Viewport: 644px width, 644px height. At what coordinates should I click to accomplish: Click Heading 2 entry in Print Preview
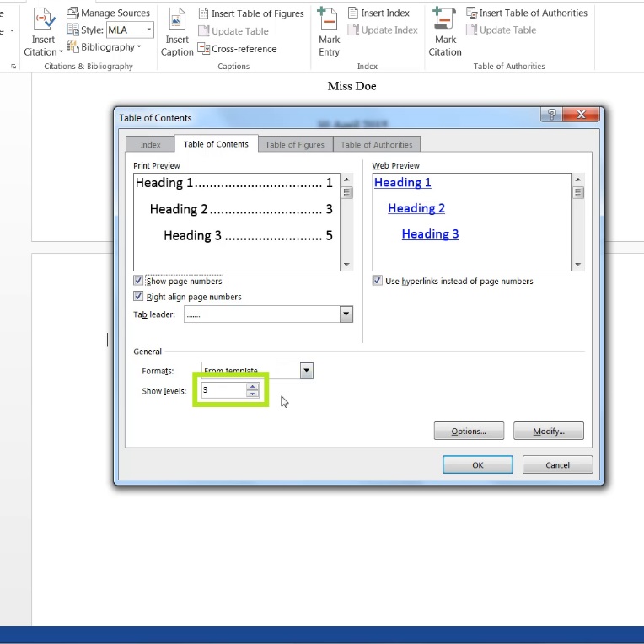click(241, 209)
